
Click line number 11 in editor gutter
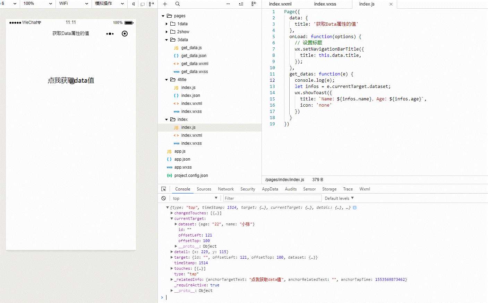pos(272,74)
